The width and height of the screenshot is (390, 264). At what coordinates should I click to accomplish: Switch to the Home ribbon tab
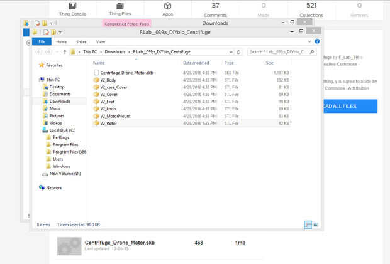point(61,42)
